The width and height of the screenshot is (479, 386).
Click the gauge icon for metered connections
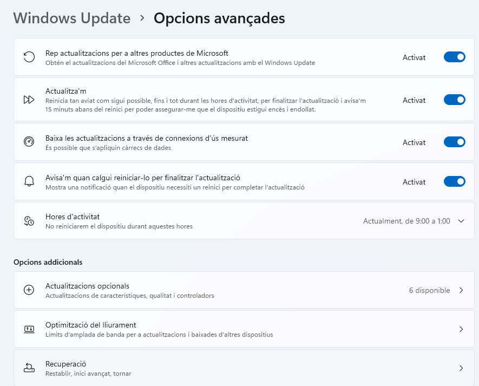tap(29, 142)
